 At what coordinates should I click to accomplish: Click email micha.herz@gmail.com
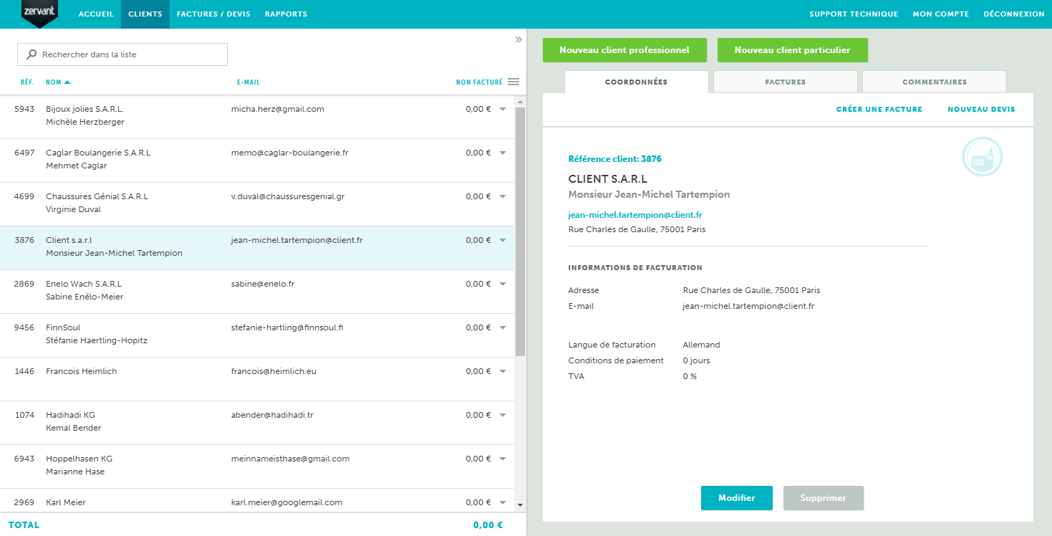(278, 110)
